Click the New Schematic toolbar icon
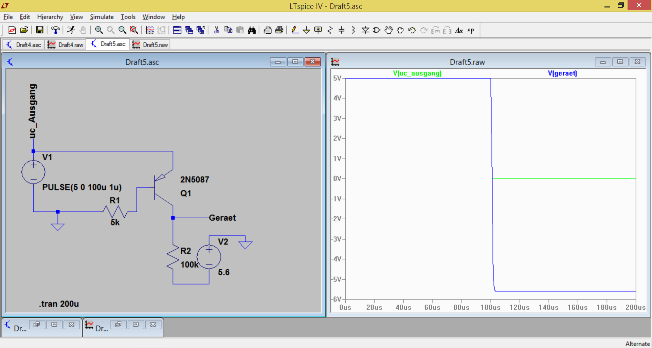 [12, 30]
